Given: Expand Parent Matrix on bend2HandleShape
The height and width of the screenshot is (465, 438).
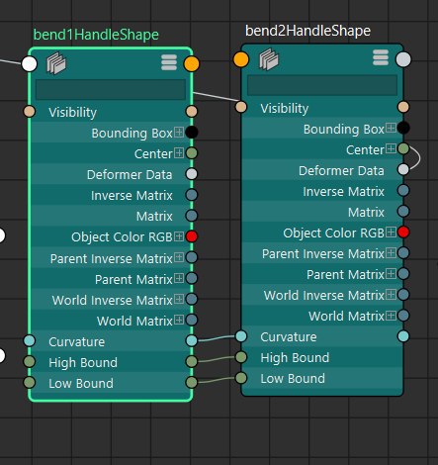Looking at the screenshot, I should pyautogui.click(x=391, y=273).
